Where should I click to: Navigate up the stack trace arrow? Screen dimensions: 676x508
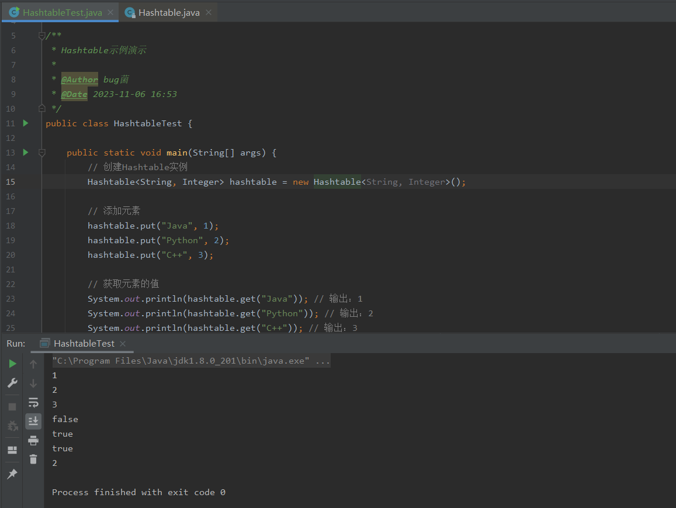[x=33, y=364]
